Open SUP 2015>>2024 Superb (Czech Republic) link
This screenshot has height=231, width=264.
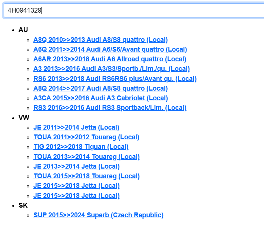[x=98, y=215]
